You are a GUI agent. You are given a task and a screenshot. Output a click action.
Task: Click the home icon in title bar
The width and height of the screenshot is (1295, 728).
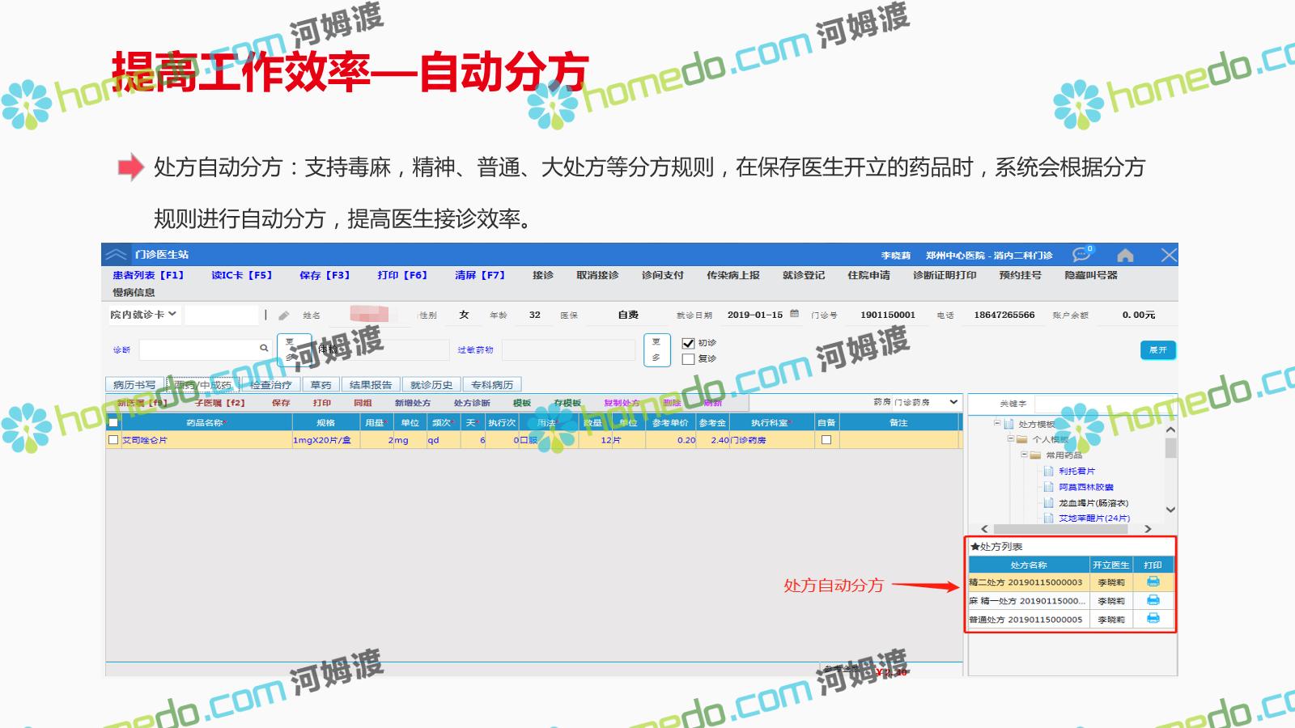click(1125, 256)
